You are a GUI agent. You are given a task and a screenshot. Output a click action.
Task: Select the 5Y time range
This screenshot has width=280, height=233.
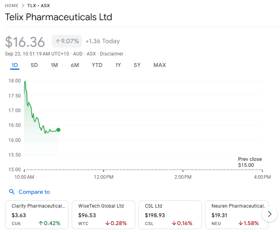[137, 65]
